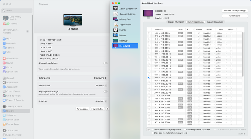This screenshot has height=139, width=251.
Task: Open Control Center settings icon
Action: [4, 91]
